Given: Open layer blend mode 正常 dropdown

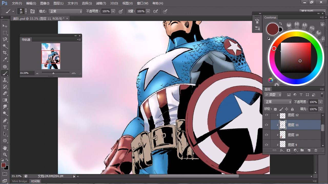Looking at the screenshot, I should [278, 102].
